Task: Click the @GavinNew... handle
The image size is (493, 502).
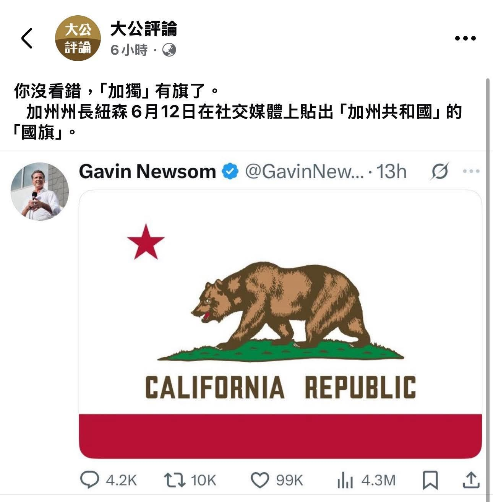Action: click(304, 171)
